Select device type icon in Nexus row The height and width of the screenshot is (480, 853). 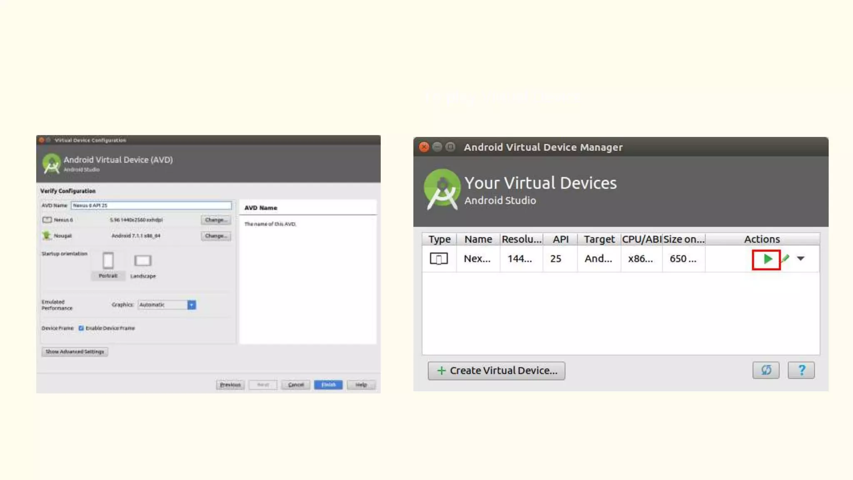click(439, 259)
